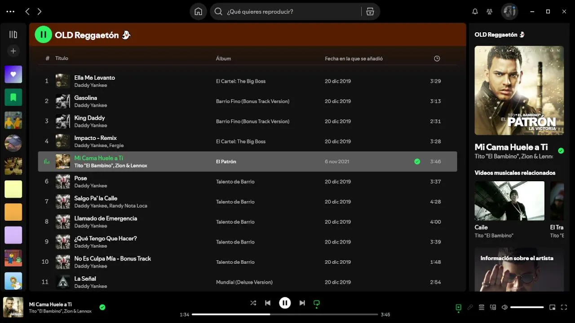Image resolution: width=575 pixels, height=323 pixels.
Task: Click bottom-bar album art thumbnail
Action: [13, 307]
